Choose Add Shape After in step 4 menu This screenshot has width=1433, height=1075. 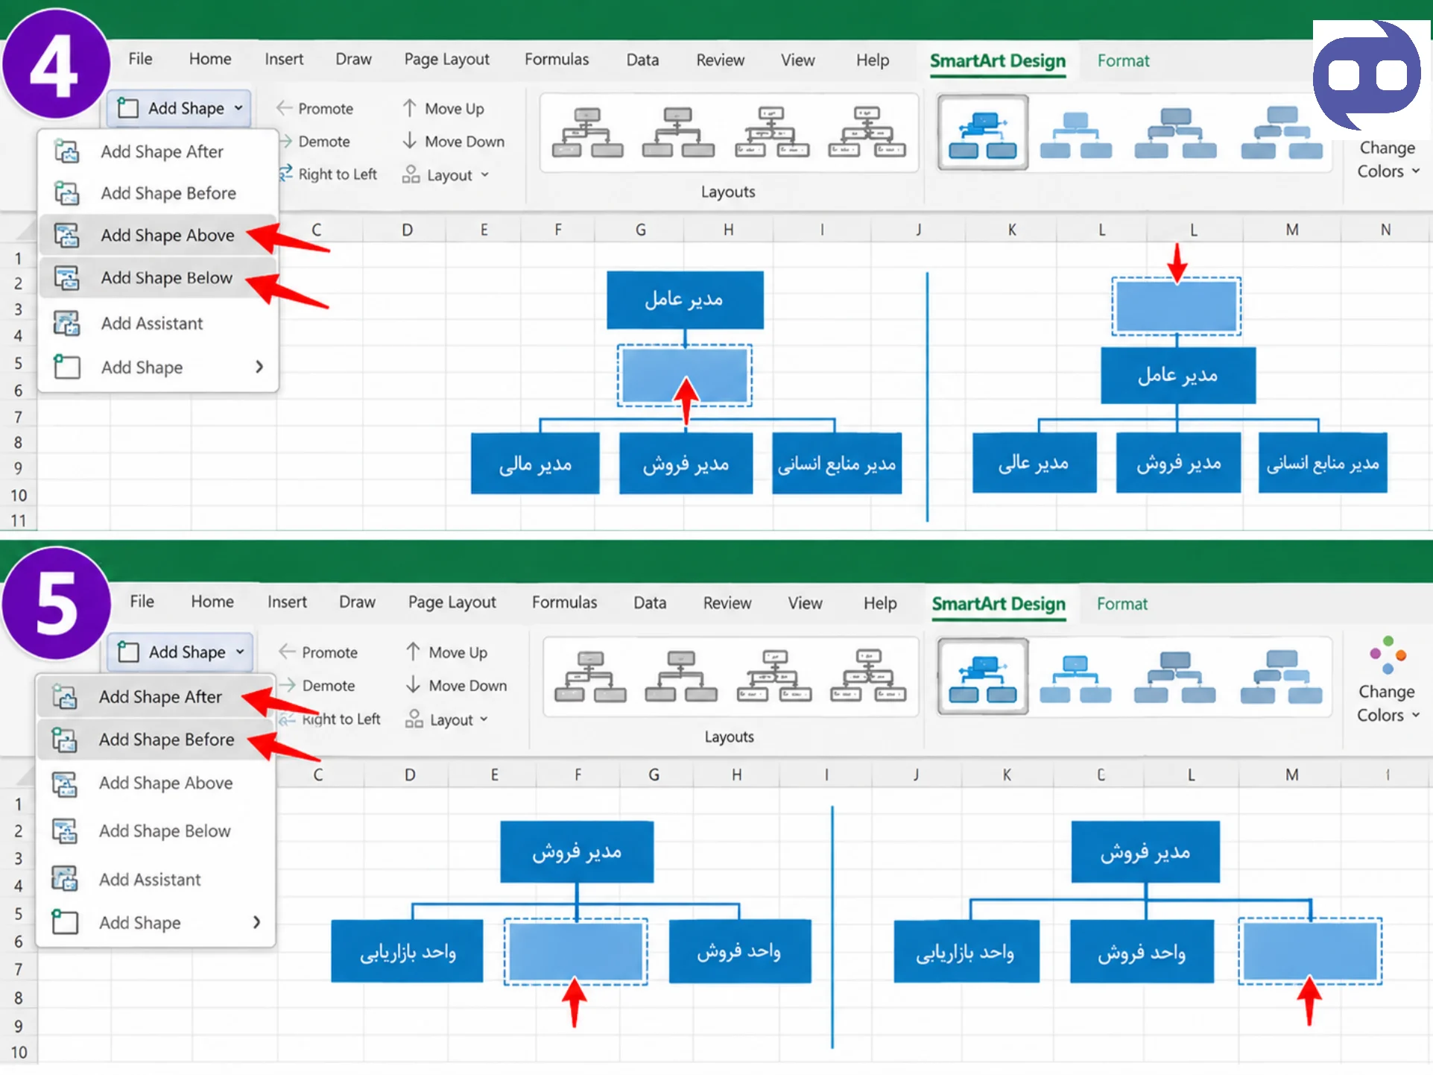[x=158, y=152]
